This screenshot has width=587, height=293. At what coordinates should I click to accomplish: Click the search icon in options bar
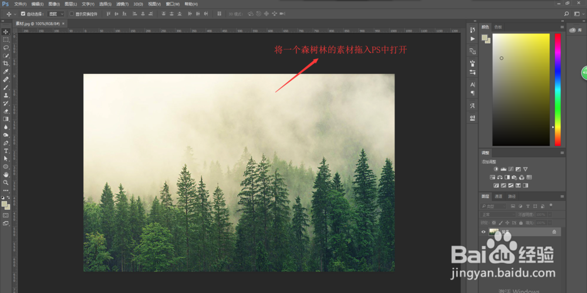coord(566,14)
